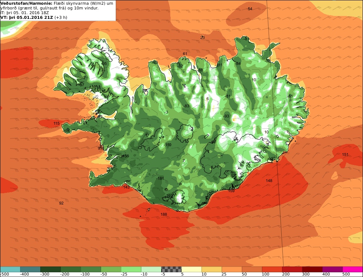
Task: Click the light teal swatch between -500 and -400
Action: click(x=10, y=269)
